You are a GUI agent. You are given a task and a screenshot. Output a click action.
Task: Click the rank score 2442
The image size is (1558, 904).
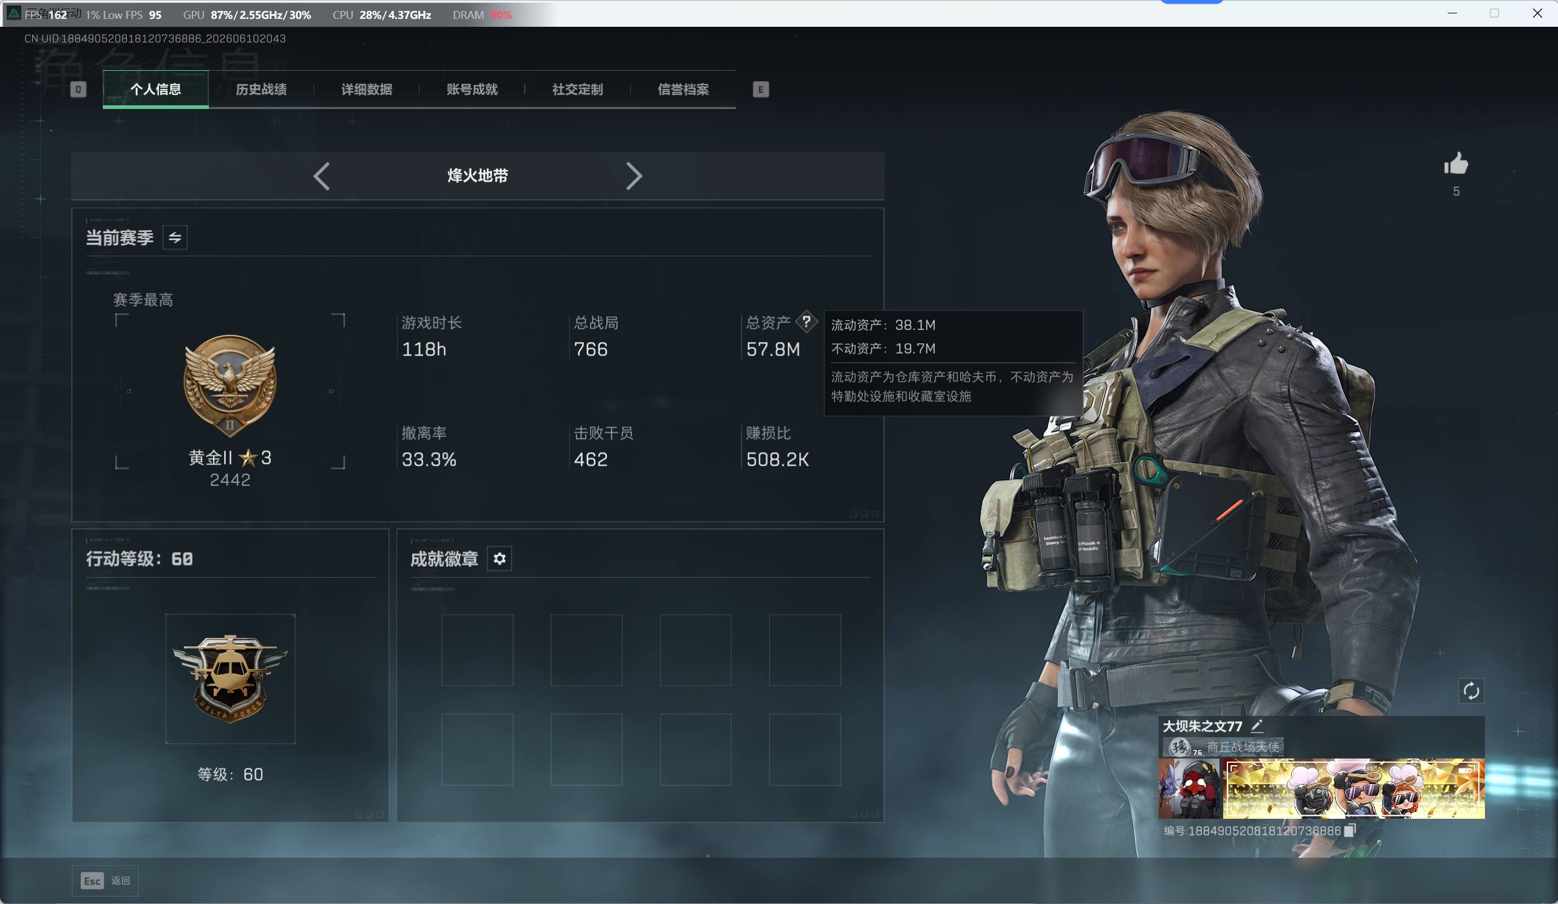230,480
